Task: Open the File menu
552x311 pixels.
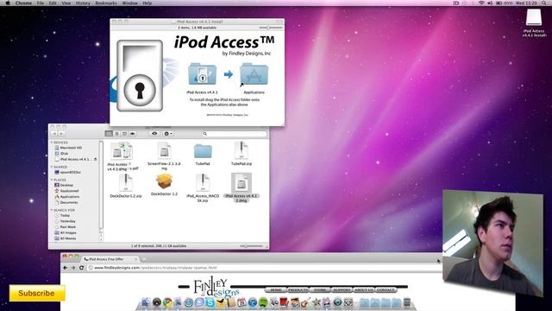Action: 41,3
